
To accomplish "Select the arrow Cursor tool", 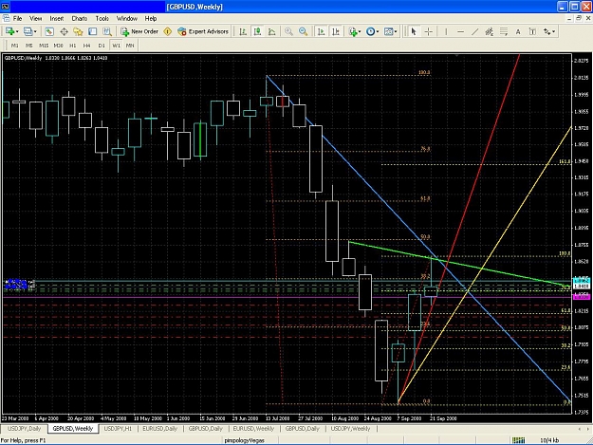I will coord(414,31).
